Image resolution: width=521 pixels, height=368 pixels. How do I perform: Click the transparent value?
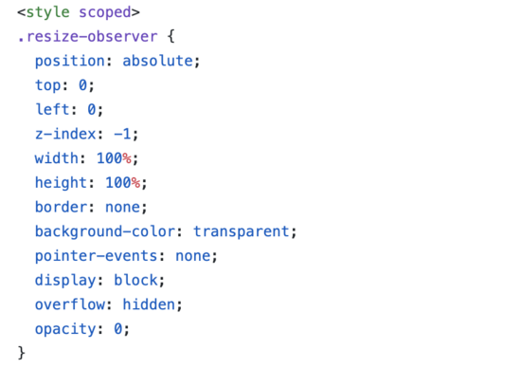point(242,231)
